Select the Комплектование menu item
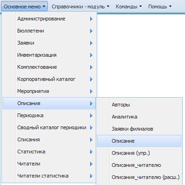Screen dimensions: 185x185 [49, 67]
